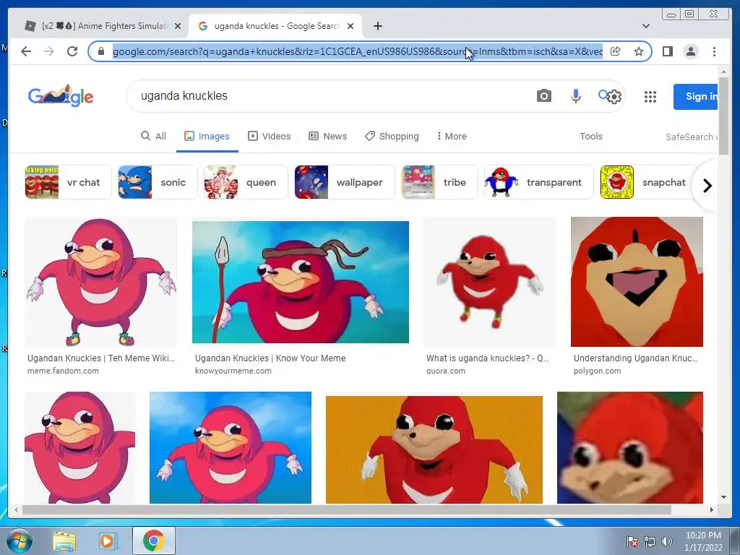Open 'What is uganda knuckles?' quora link
This screenshot has height=555, width=740.
point(488,358)
